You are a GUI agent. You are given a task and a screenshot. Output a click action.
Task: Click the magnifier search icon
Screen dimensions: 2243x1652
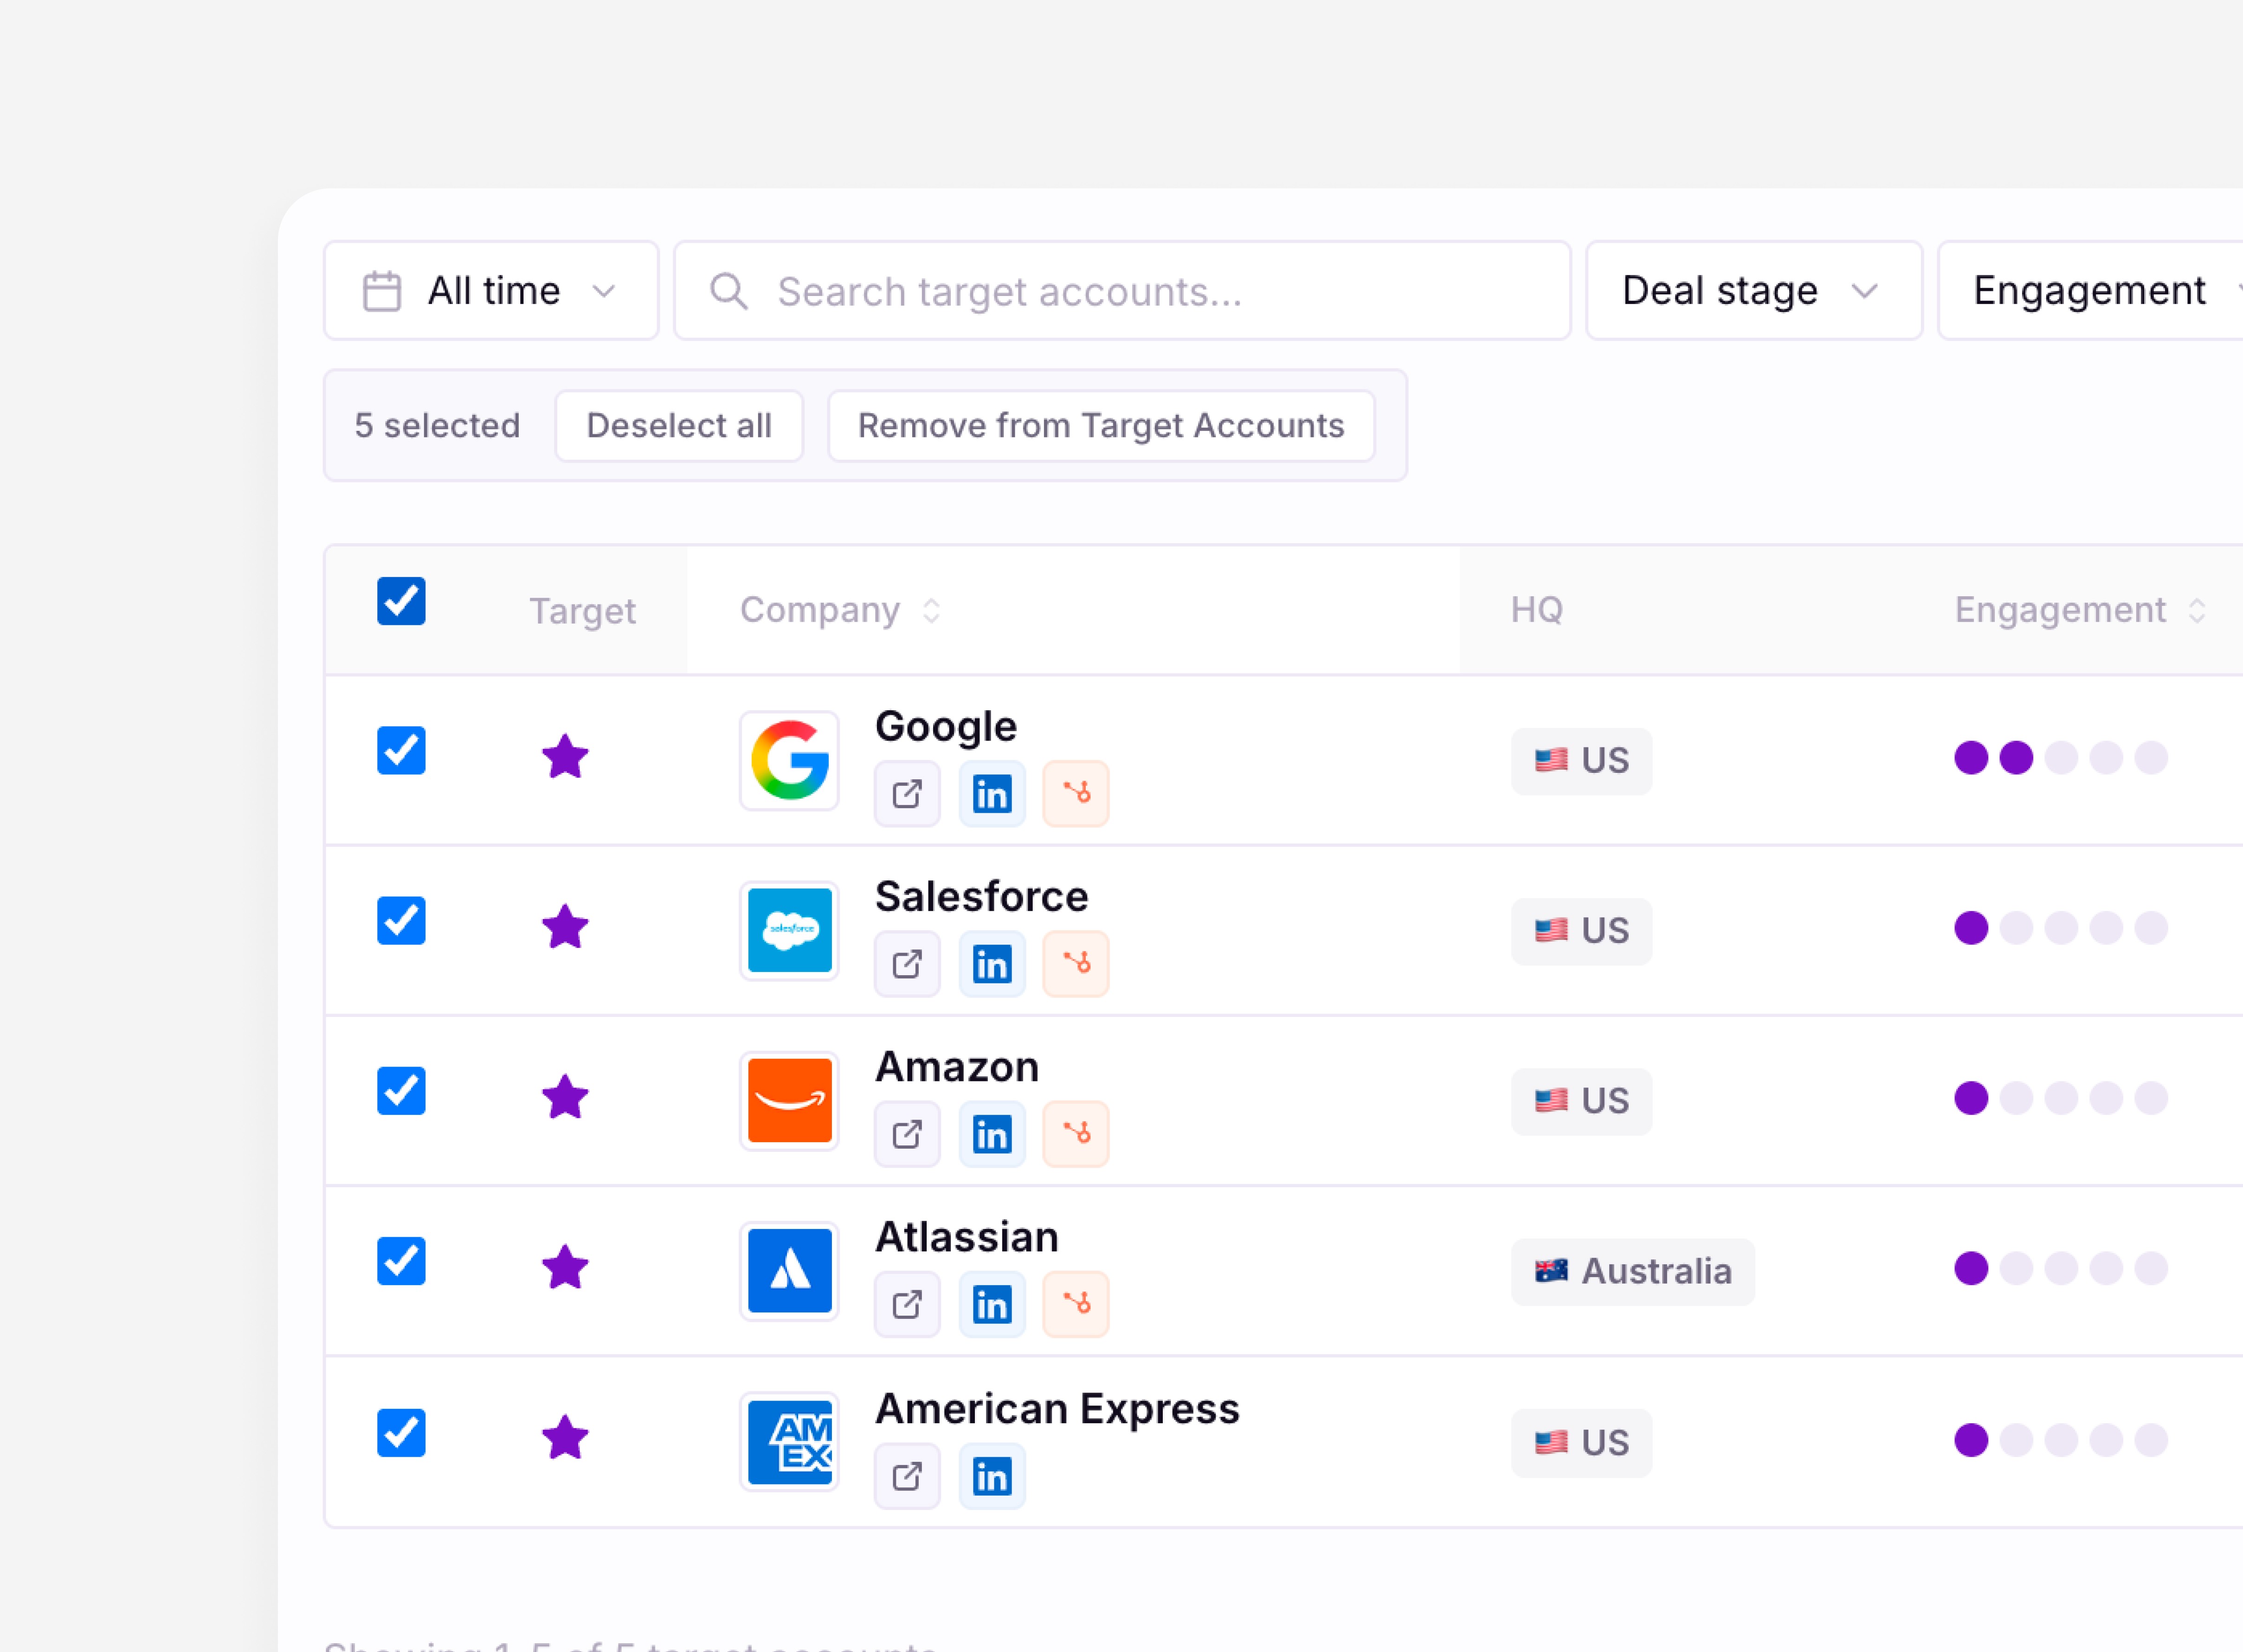728,292
